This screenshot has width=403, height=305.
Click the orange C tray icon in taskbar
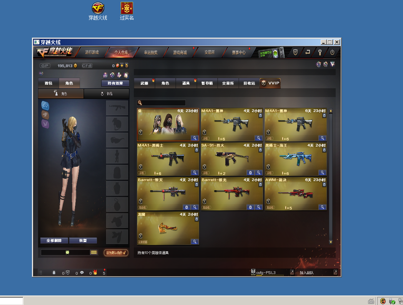point(383,301)
